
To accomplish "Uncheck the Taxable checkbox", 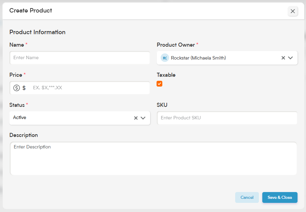I will coord(160,84).
